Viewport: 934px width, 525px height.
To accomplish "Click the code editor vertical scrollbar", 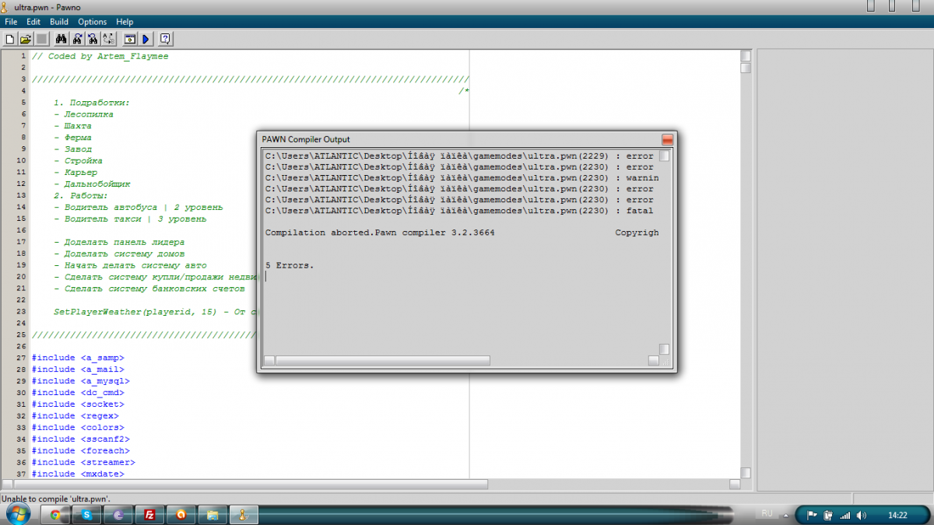I will pyautogui.click(x=745, y=264).
